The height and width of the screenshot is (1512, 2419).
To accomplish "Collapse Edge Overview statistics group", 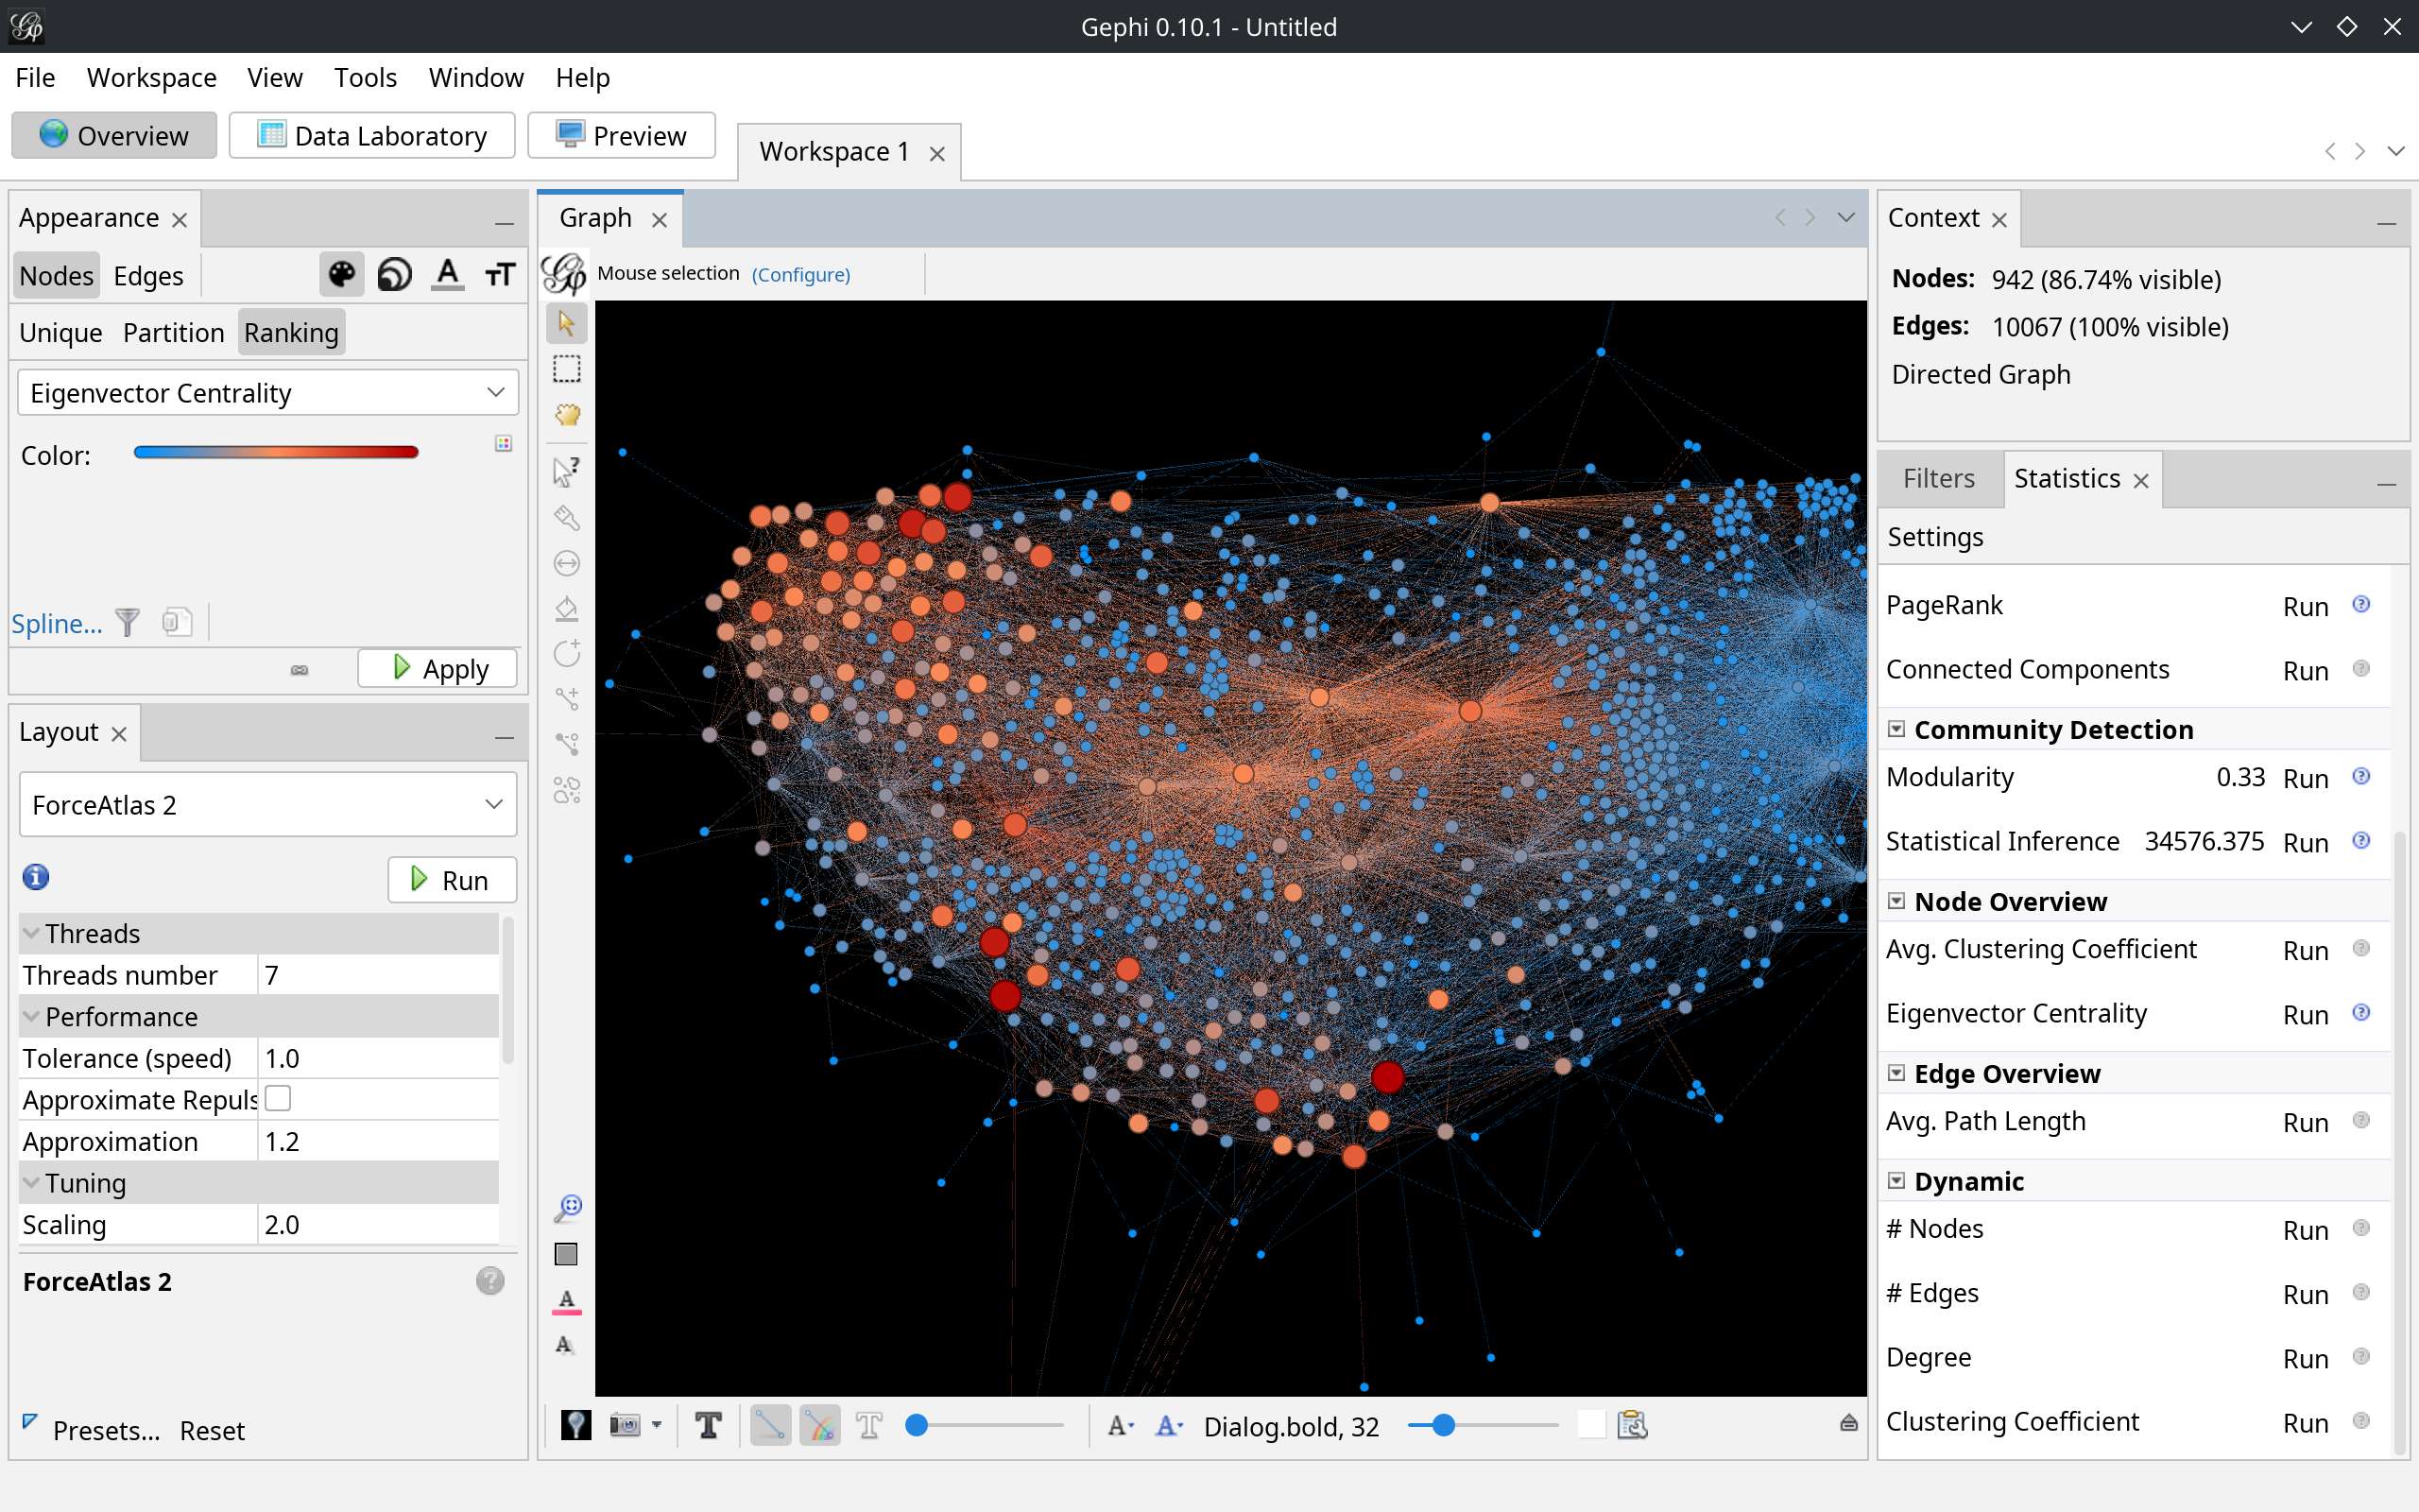I will pyautogui.click(x=1896, y=1073).
